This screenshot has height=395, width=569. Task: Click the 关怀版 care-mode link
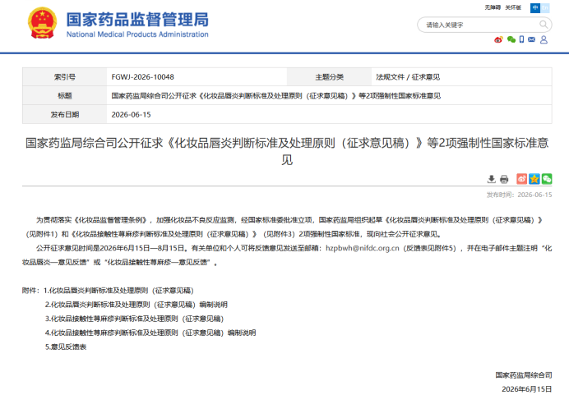513,7
